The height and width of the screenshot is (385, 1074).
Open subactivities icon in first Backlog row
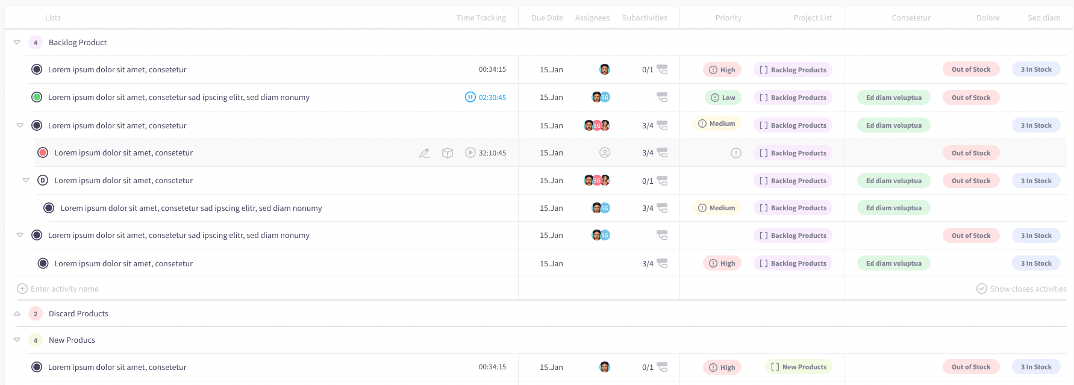click(662, 69)
